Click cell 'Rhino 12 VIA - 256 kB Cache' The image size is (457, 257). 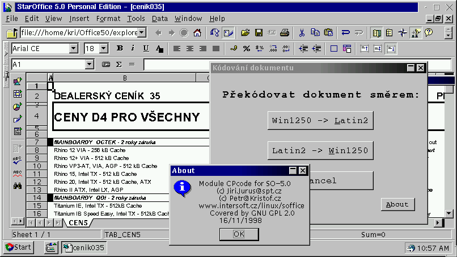[x=90, y=150]
